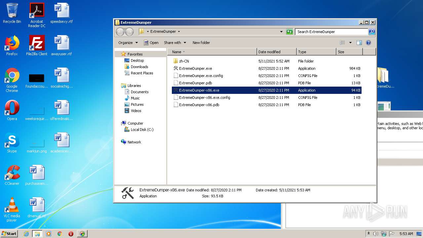Select the academicex document on the desktop
Viewport: 423px width, 238px height.
(x=61, y=143)
